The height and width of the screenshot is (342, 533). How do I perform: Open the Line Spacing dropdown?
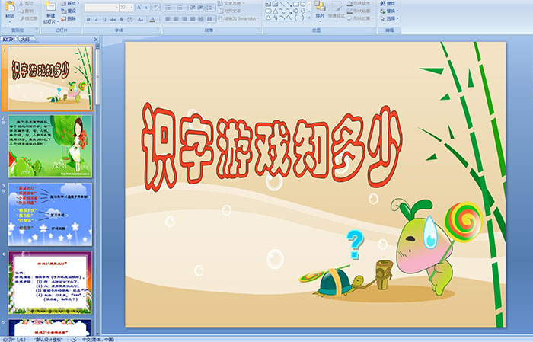(210, 8)
